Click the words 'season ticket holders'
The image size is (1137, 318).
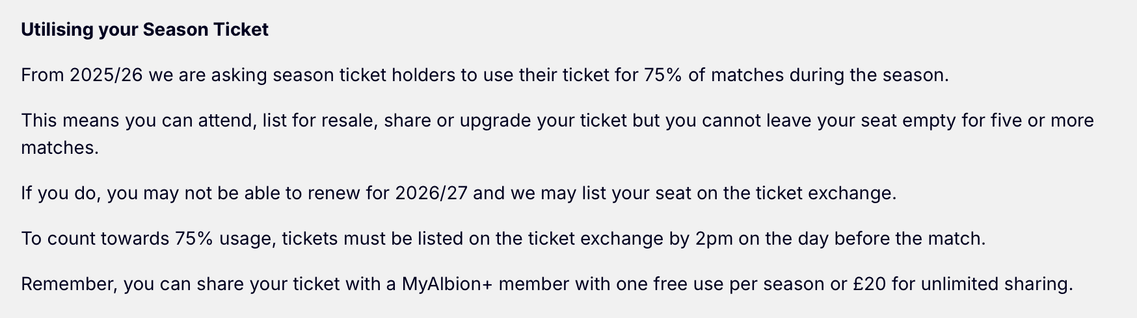pyautogui.click(x=364, y=75)
